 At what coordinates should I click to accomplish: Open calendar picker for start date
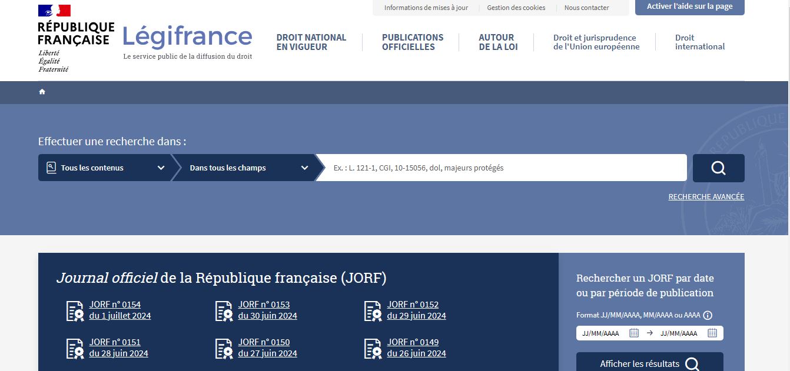tap(634, 333)
